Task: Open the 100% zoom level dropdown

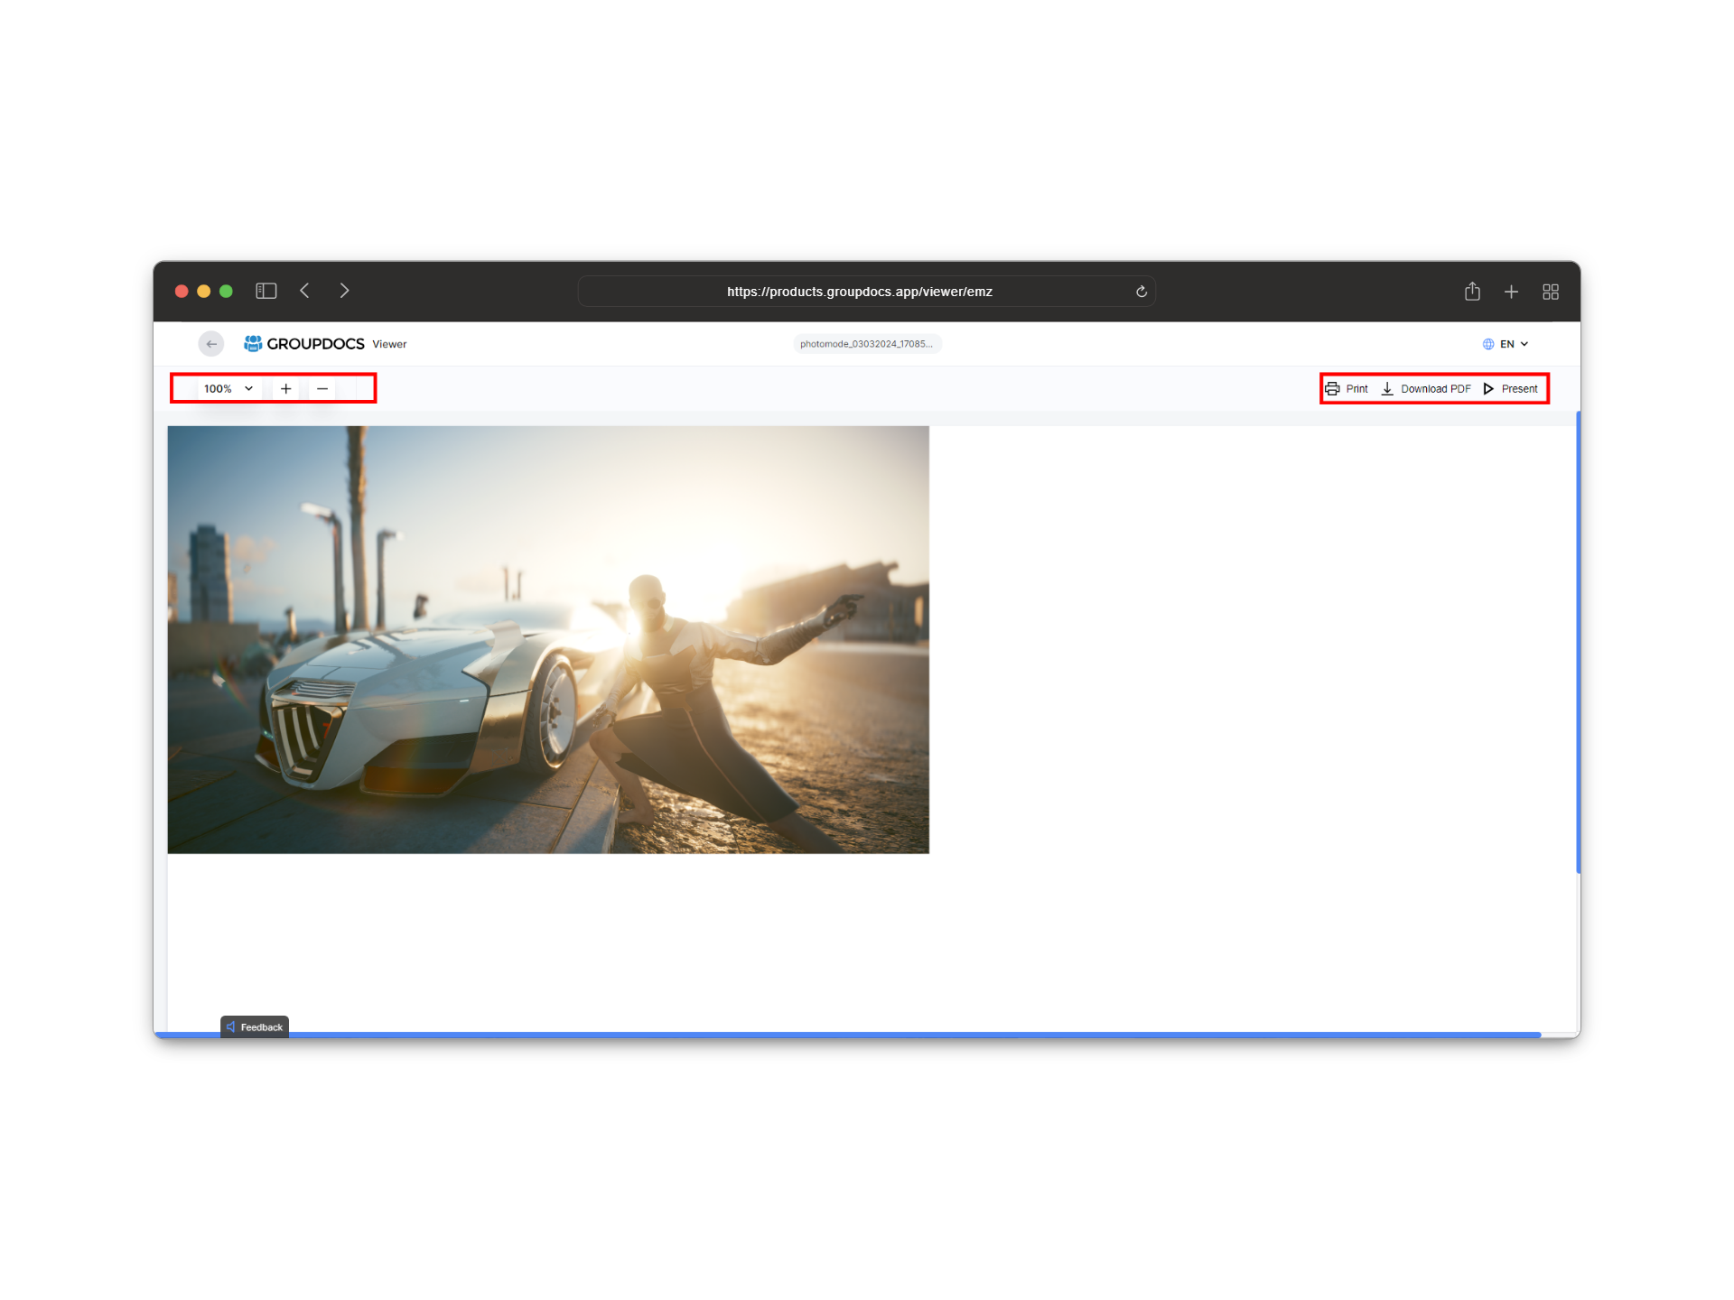Action: (x=228, y=388)
